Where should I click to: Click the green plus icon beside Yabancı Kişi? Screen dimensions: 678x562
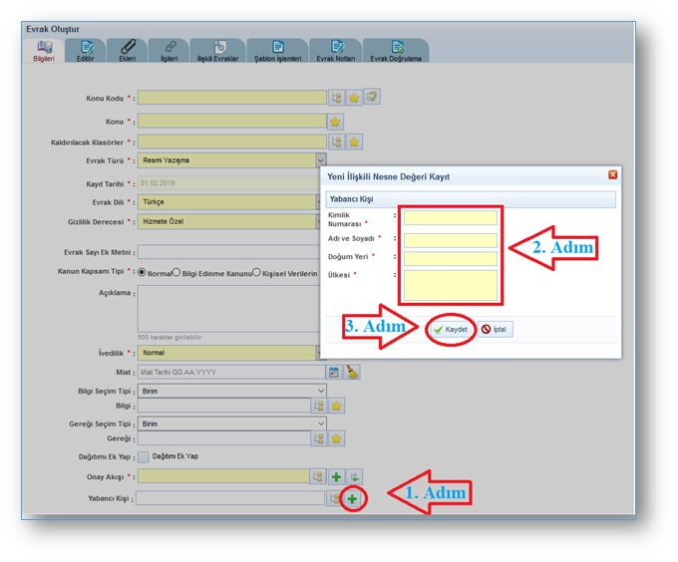(x=352, y=498)
